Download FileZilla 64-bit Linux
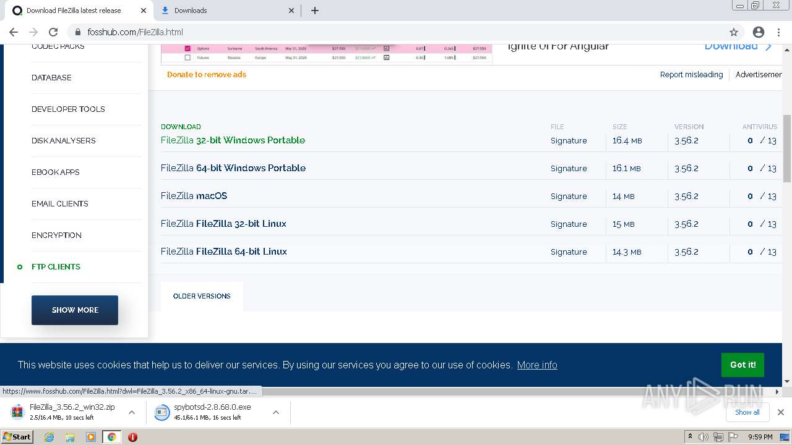Image resolution: width=792 pixels, height=445 pixels. point(224,252)
